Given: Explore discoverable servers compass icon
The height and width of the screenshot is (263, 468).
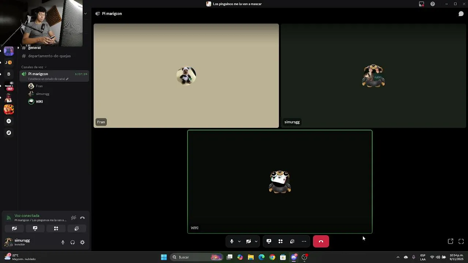Looking at the screenshot, I should click(9, 133).
